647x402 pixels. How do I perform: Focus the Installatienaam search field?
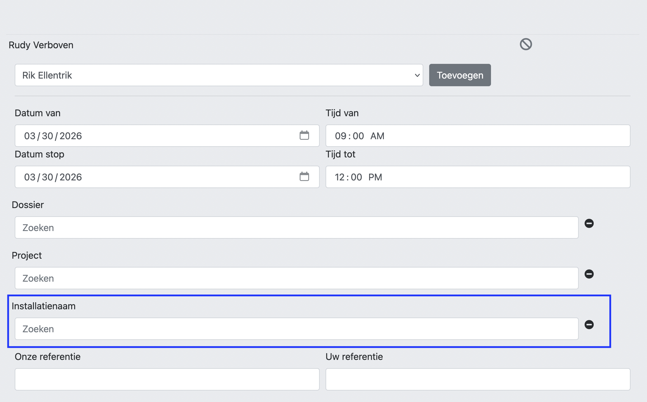[x=297, y=329]
